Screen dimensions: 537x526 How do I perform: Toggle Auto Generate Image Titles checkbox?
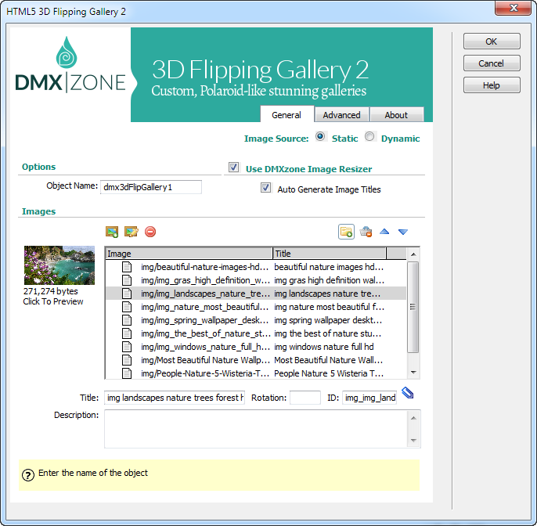[266, 188]
